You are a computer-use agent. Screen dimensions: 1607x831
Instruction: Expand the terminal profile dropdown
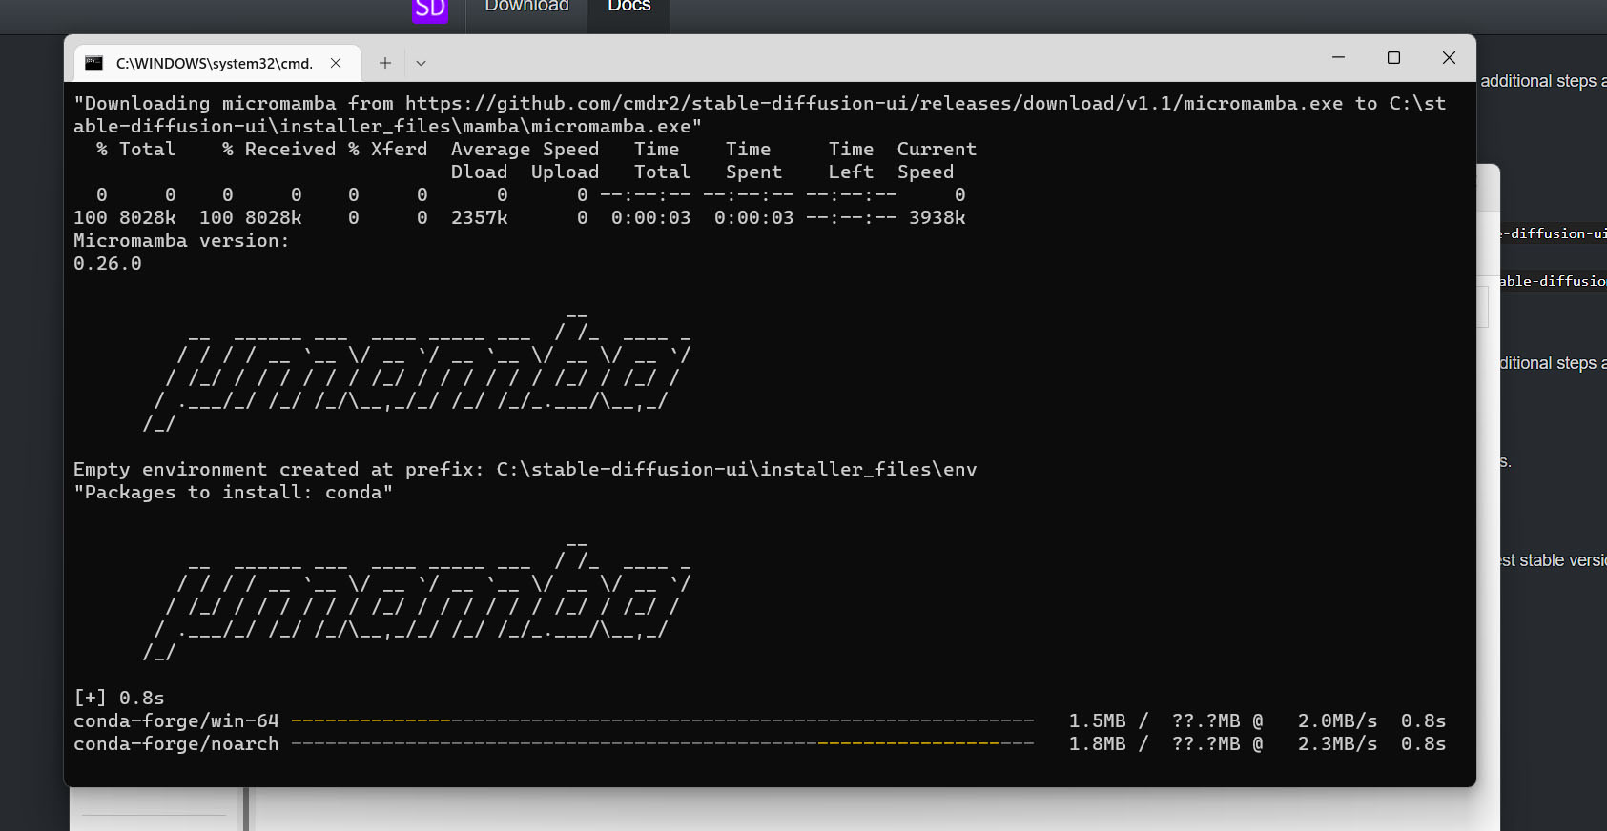coord(421,63)
